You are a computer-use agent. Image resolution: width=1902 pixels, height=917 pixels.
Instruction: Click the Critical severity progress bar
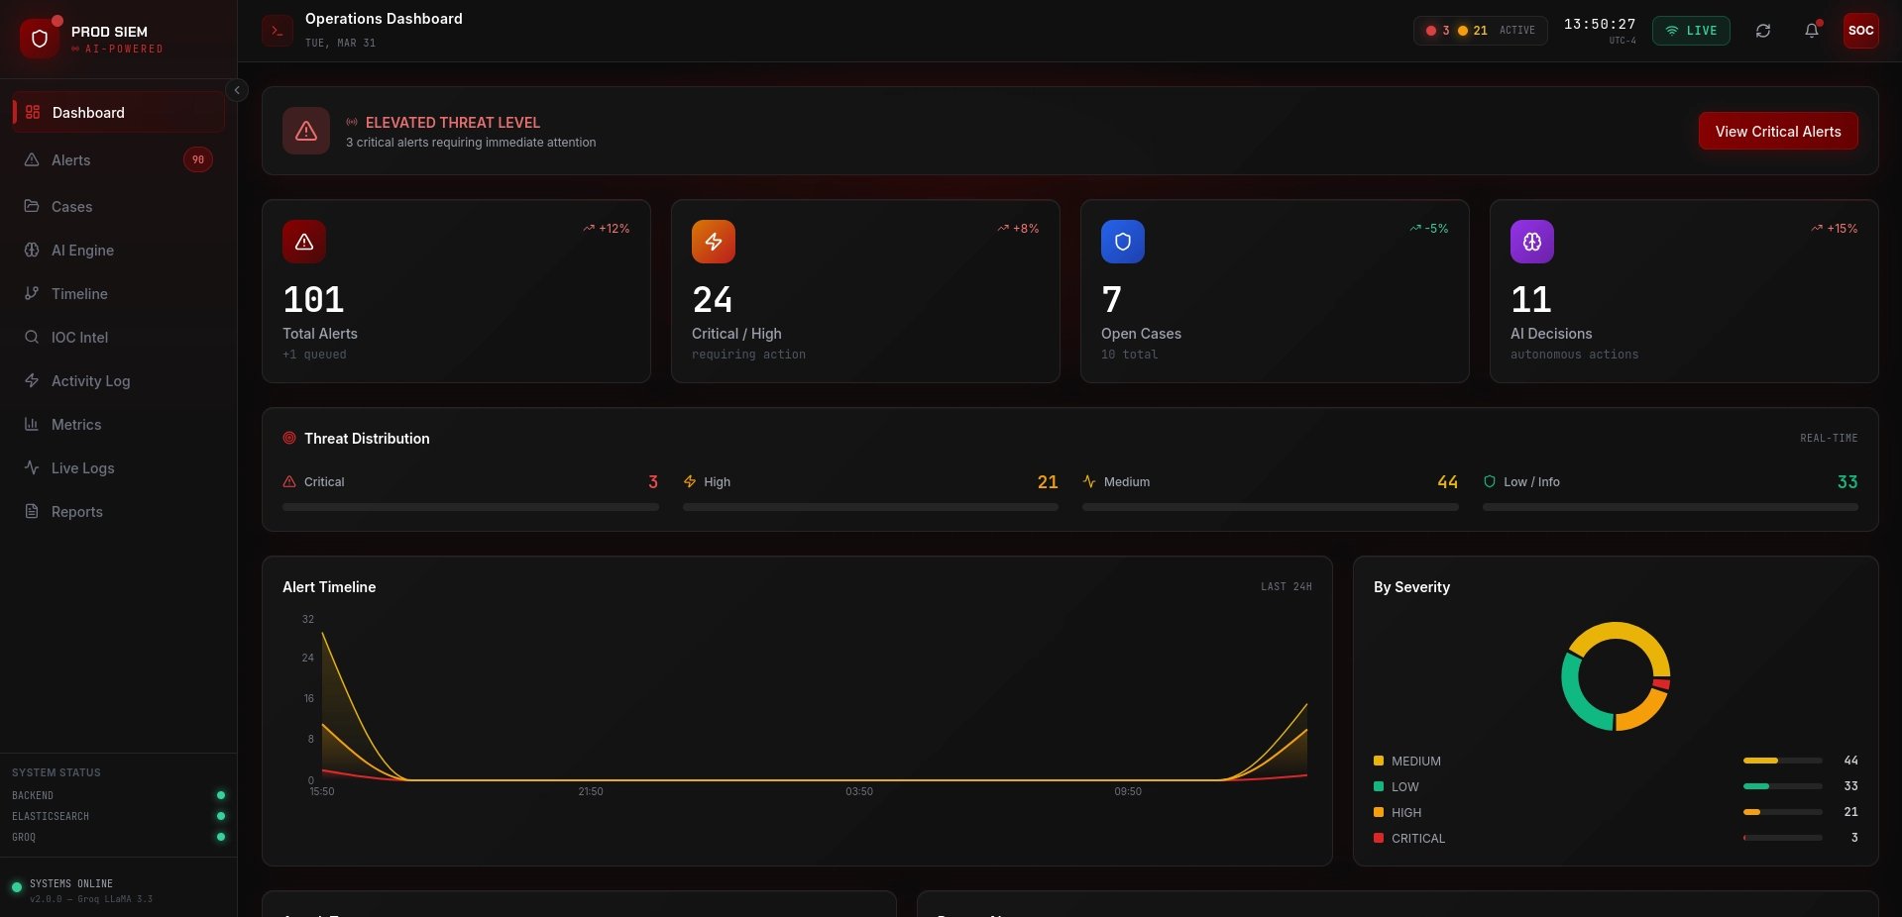pyautogui.click(x=471, y=507)
